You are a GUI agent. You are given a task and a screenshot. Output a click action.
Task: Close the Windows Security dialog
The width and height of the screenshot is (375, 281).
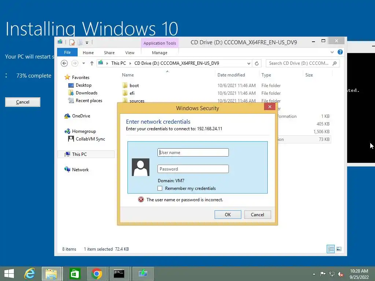(270, 106)
